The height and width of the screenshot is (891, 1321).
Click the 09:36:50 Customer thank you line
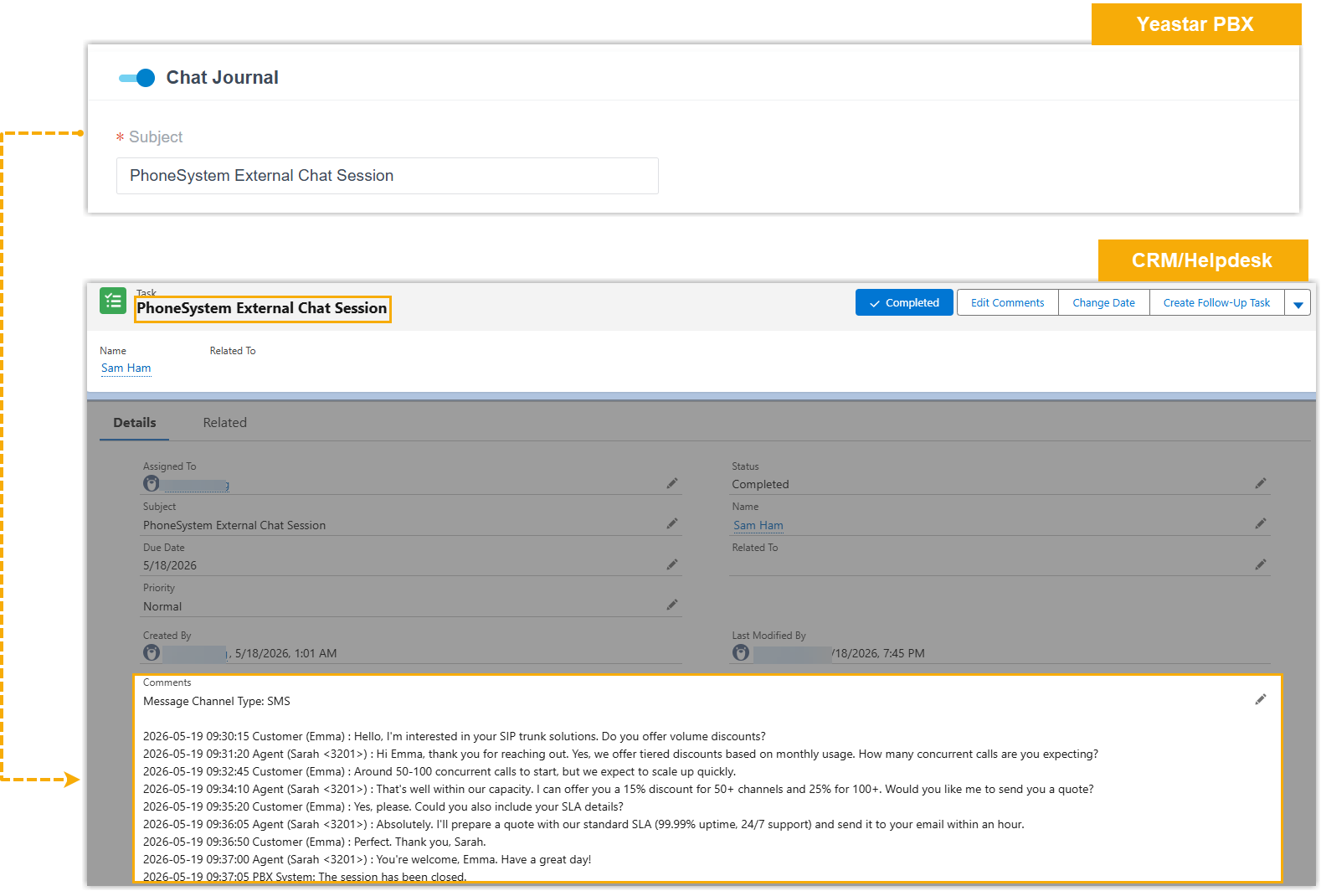[315, 842]
